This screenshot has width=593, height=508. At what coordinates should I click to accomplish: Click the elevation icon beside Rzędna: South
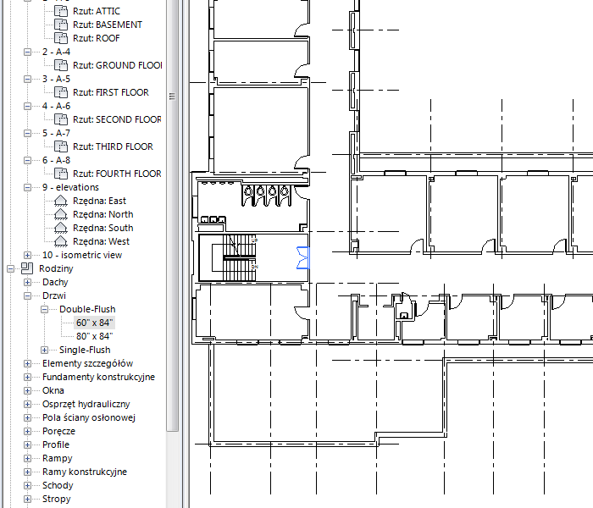tap(60, 228)
